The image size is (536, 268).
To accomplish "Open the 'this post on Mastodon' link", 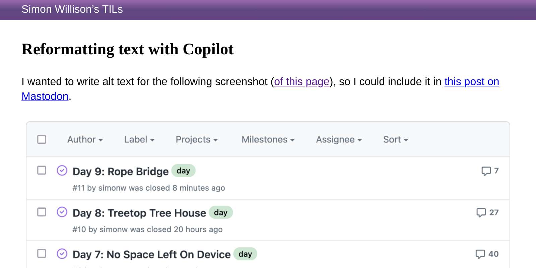I will tap(471, 81).
